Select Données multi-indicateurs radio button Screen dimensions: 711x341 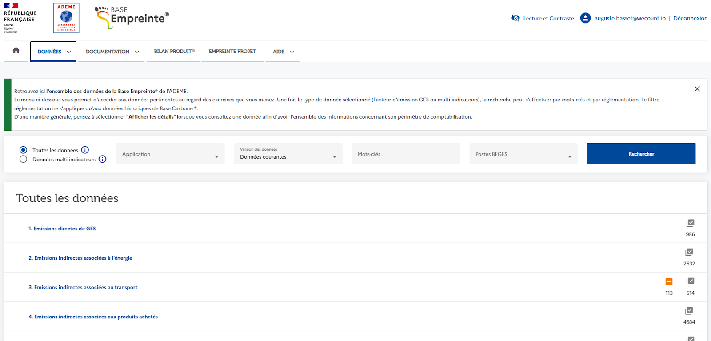pos(24,159)
